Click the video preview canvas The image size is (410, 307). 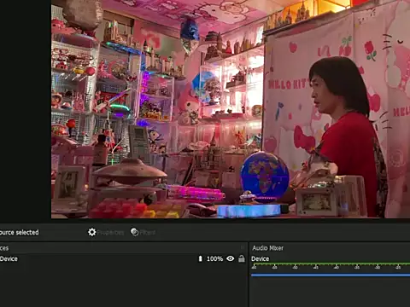tap(231, 109)
